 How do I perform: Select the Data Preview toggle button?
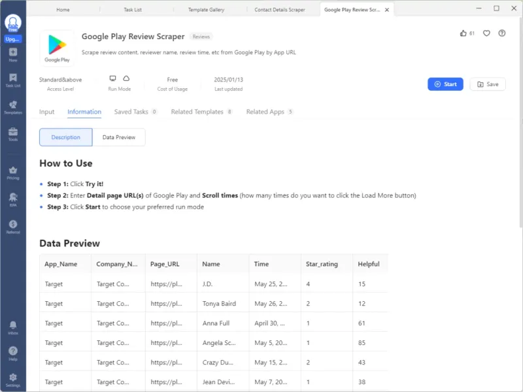(119, 137)
